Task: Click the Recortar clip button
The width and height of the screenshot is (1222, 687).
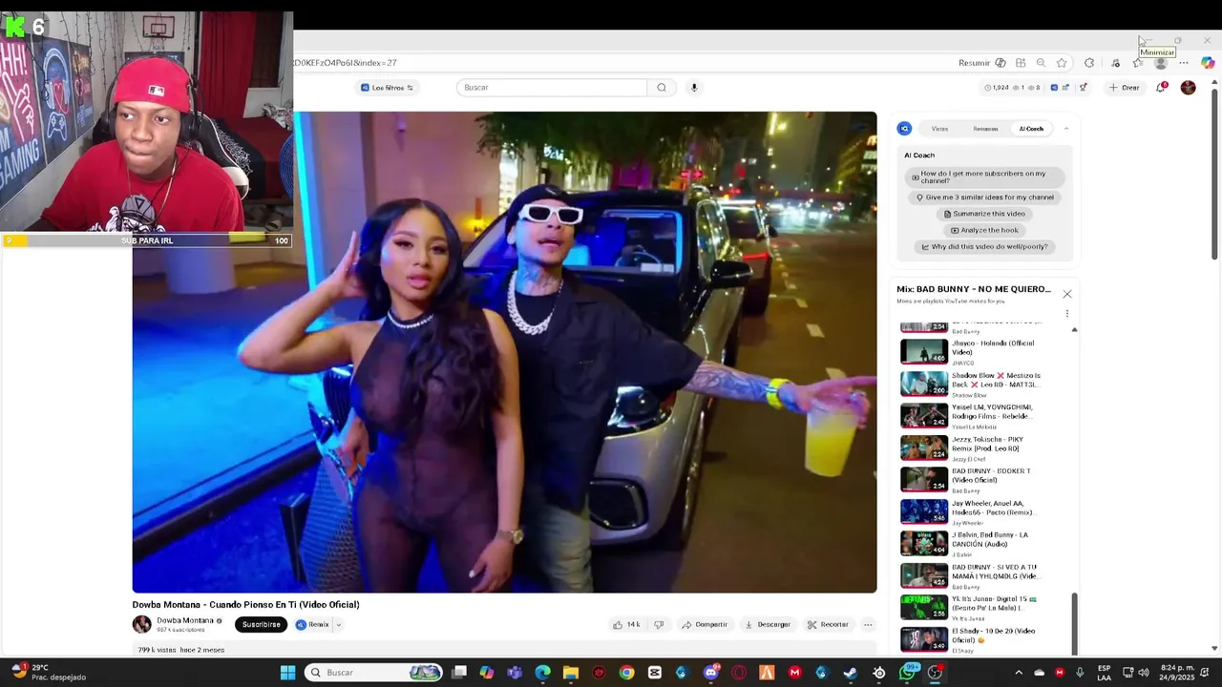Action: [x=828, y=625]
